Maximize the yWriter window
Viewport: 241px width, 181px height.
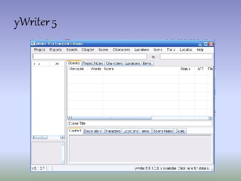pyautogui.click(x=206, y=44)
